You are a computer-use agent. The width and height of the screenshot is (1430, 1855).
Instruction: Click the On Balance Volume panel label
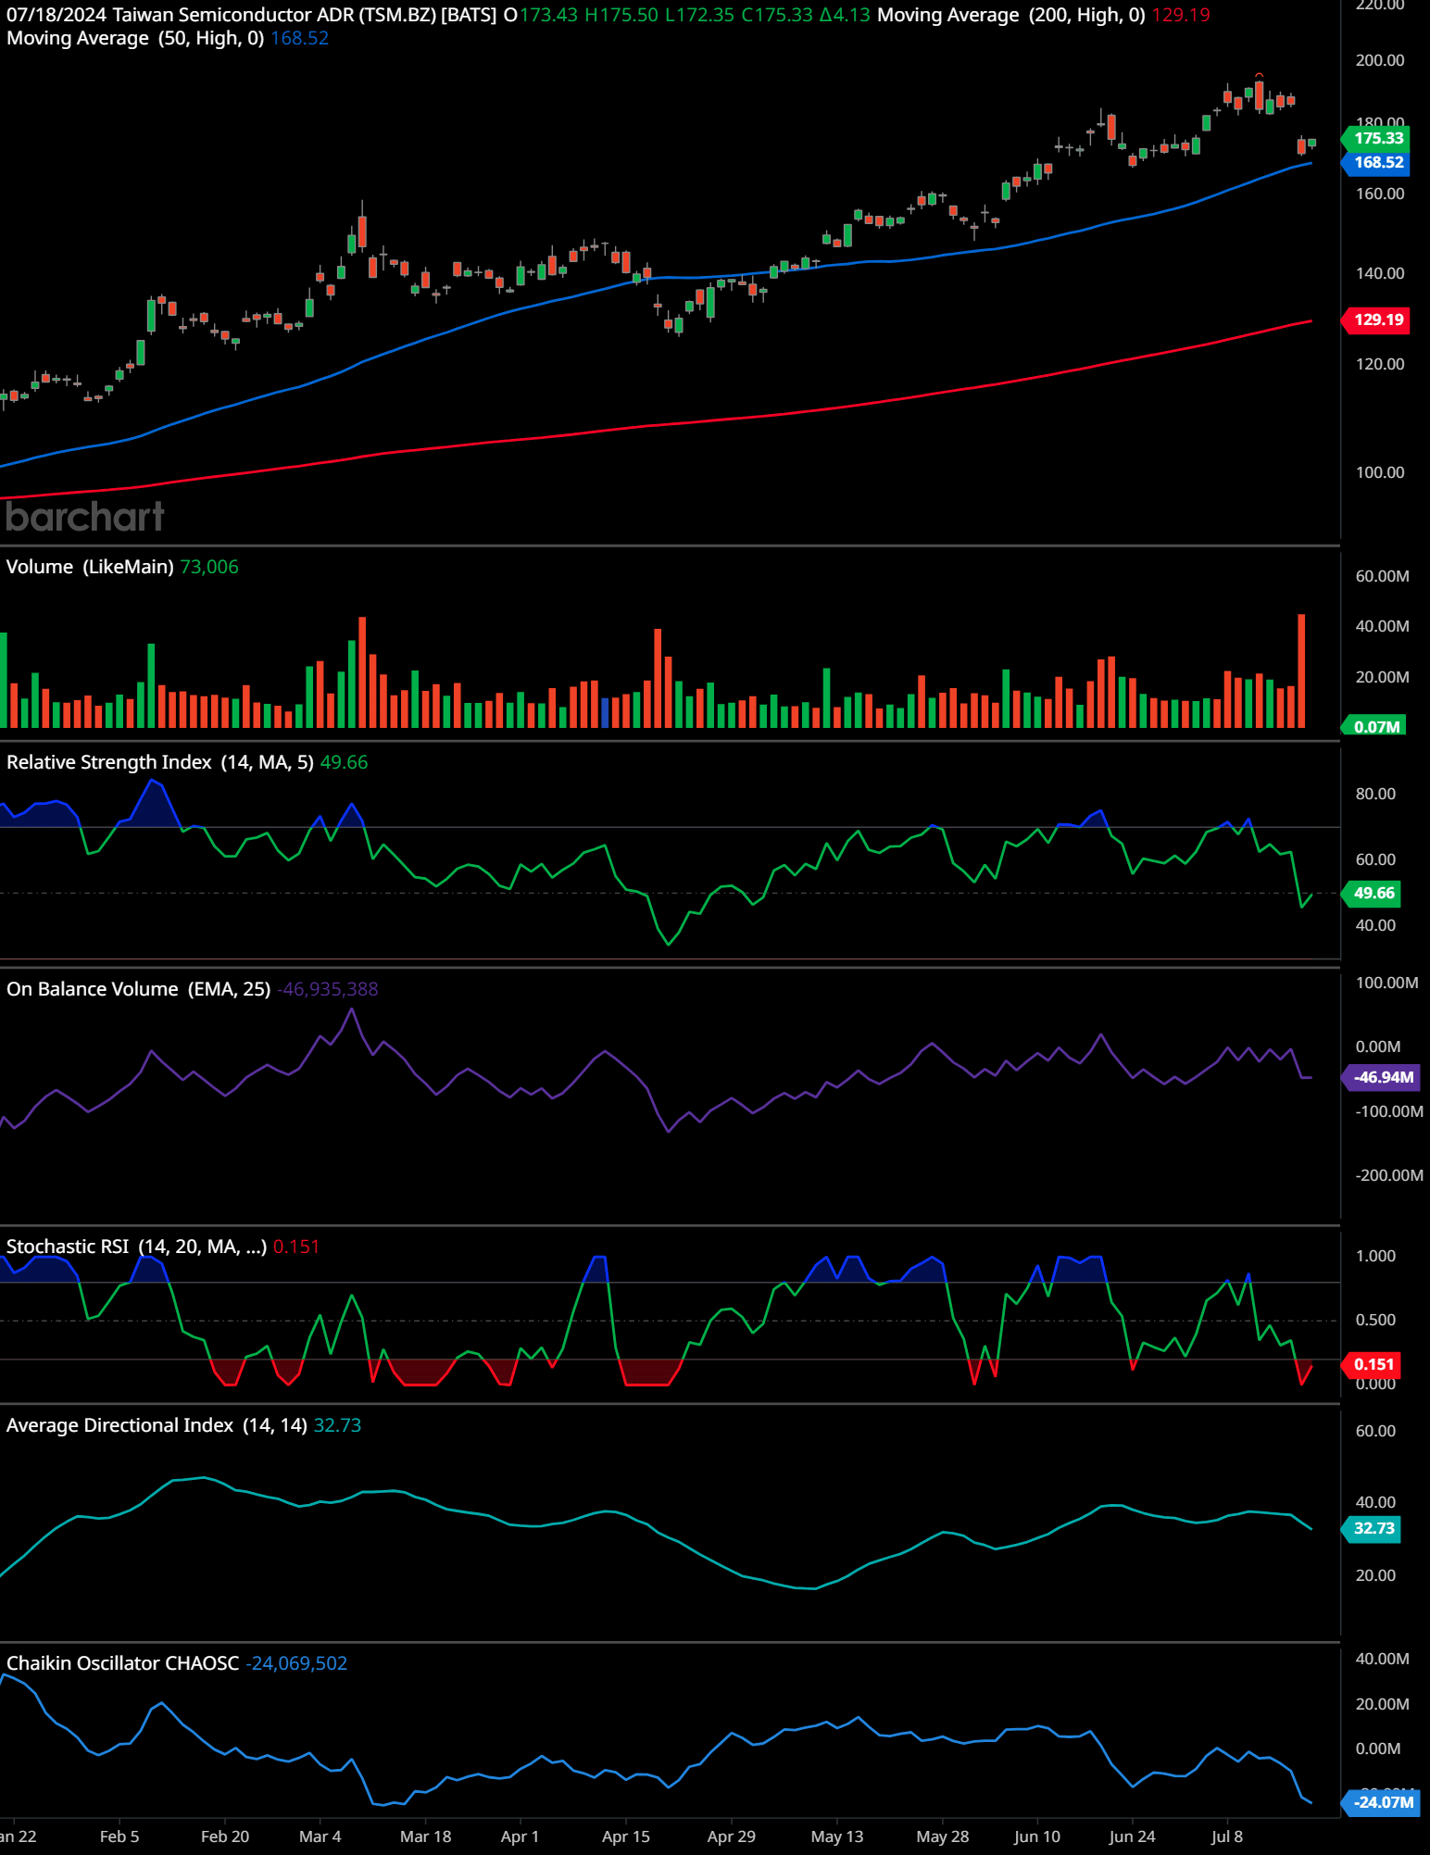coord(138,989)
